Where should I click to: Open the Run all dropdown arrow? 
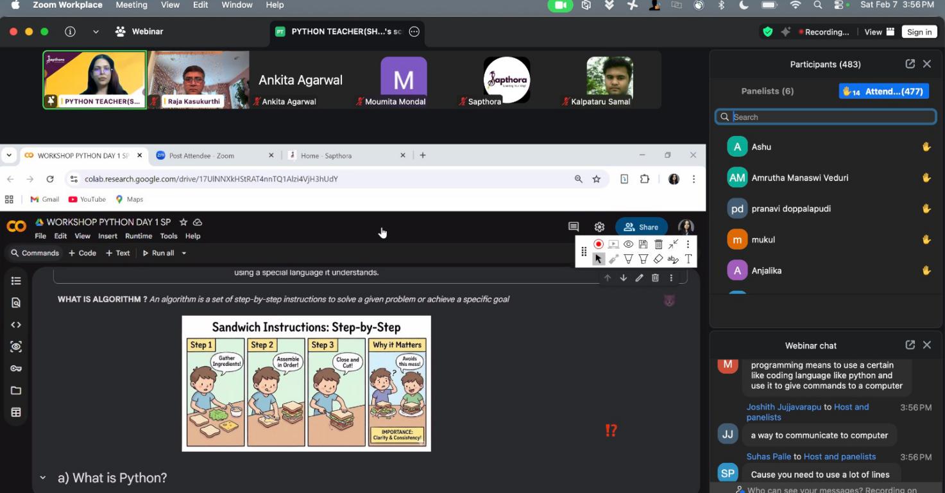click(184, 253)
